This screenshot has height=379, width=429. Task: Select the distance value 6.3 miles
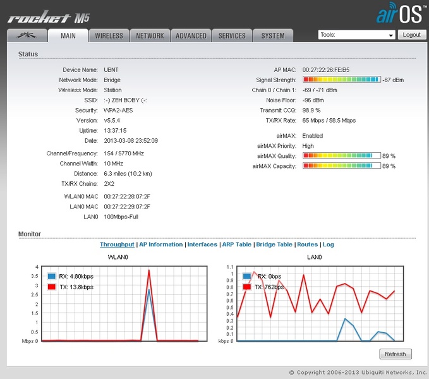pyautogui.click(x=128, y=173)
